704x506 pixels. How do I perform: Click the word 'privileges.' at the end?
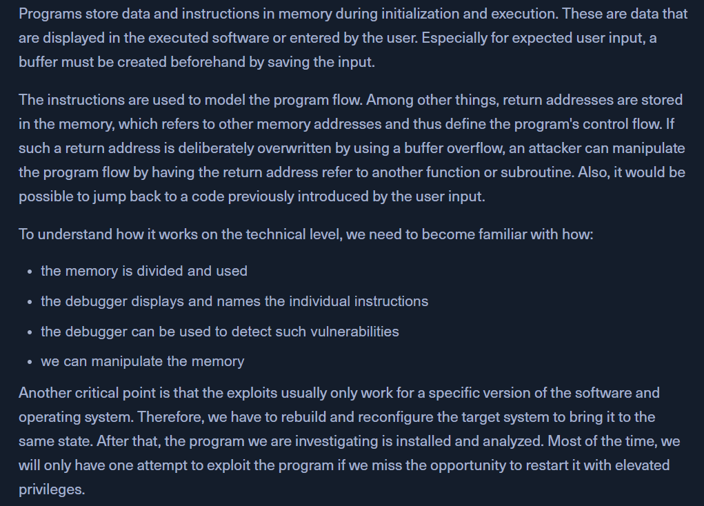[52, 489]
